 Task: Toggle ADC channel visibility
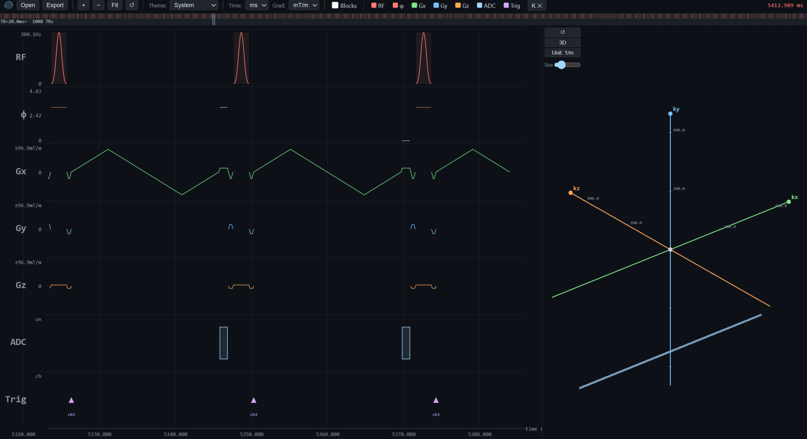point(486,6)
